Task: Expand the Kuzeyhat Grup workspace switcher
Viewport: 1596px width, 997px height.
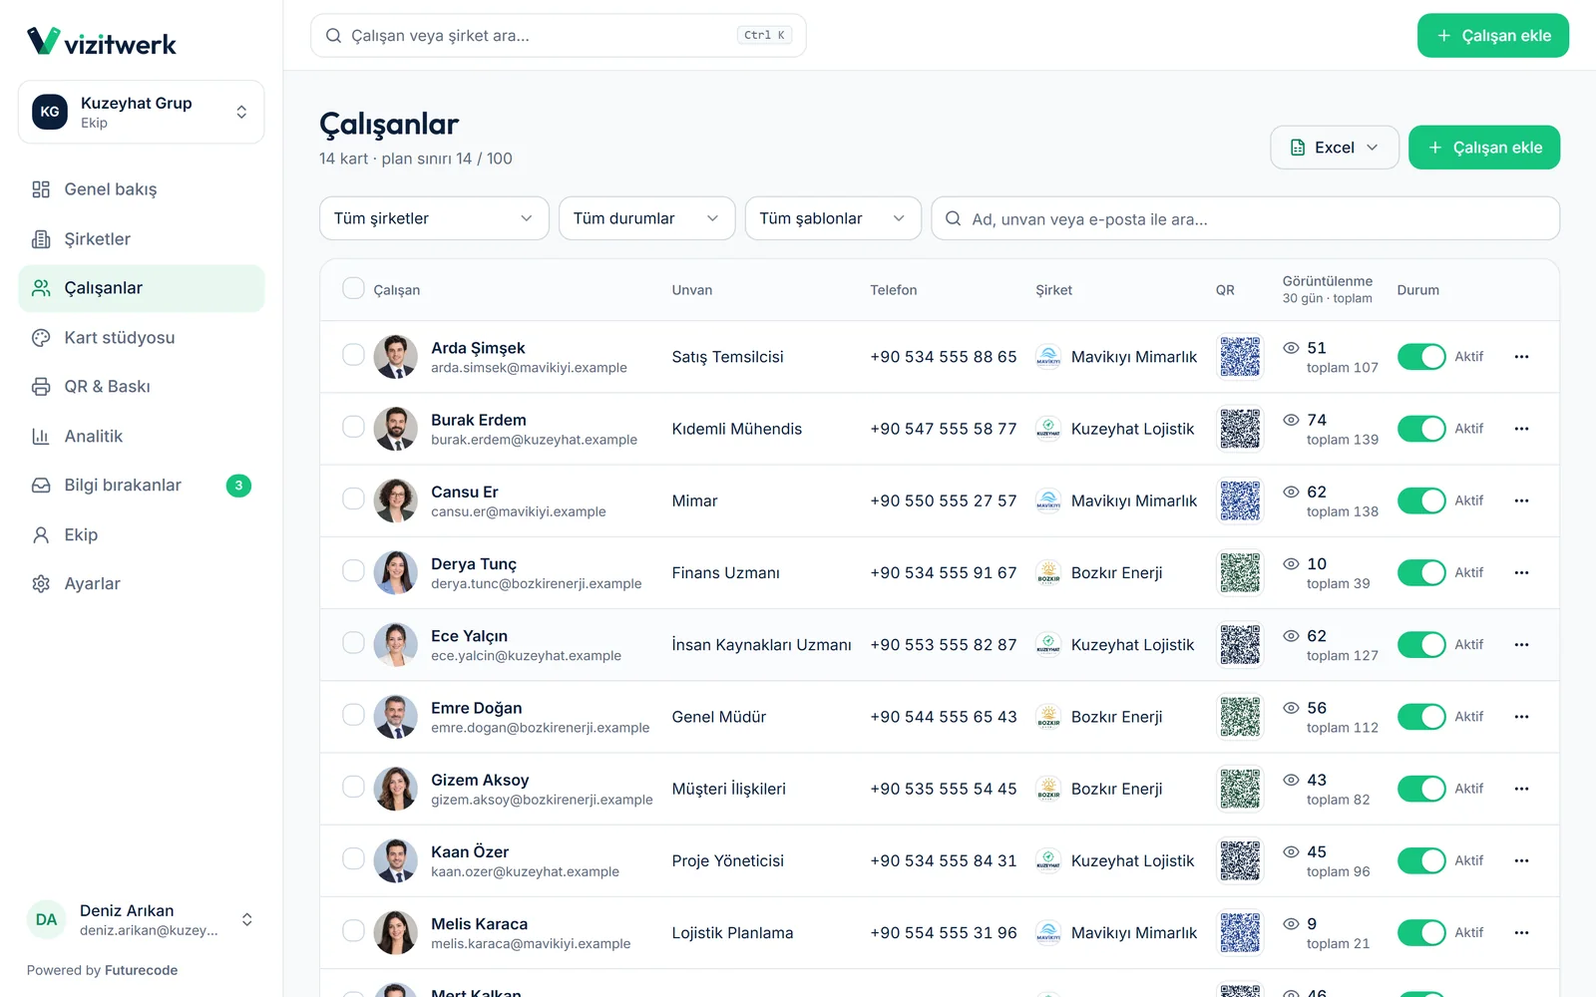Action: click(x=142, y=112)
